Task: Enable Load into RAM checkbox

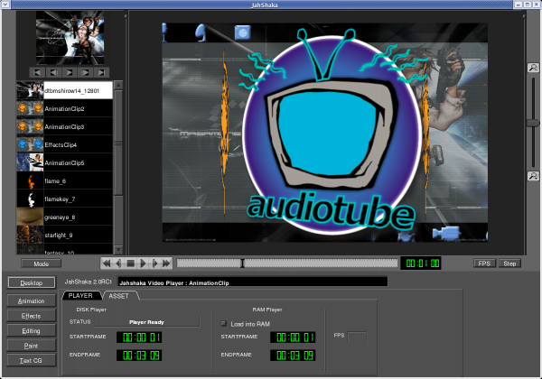Action: click(224, 324)
